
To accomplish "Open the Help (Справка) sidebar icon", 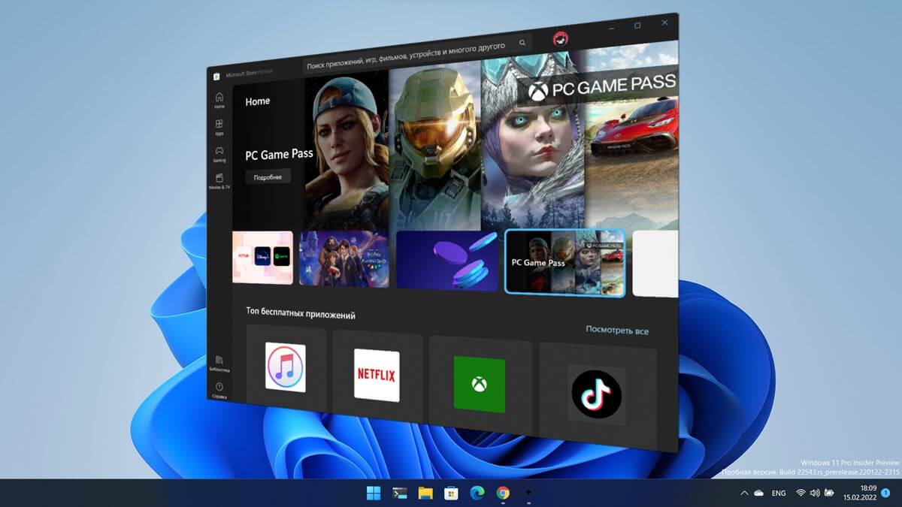I will coord(219,390).
